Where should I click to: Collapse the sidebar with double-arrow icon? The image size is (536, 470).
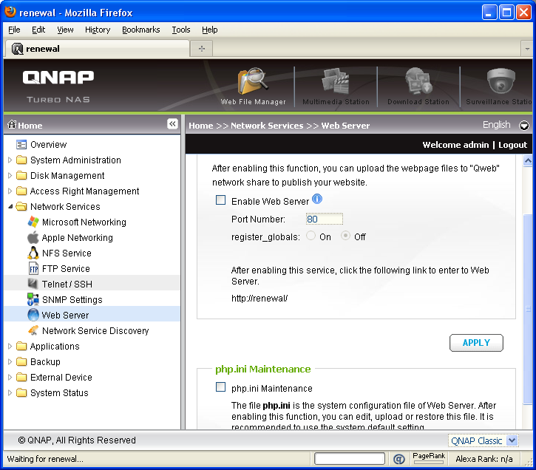pos(172,124)
